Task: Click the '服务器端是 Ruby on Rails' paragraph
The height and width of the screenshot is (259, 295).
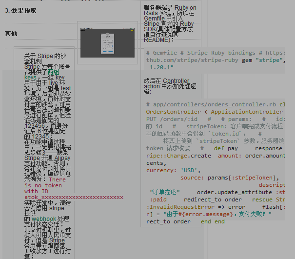Action: pos(170,24)
